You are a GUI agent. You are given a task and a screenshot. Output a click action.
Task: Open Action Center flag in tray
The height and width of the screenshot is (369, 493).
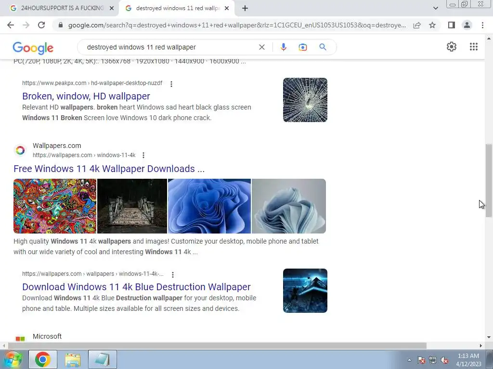click(x=421, y=360)
